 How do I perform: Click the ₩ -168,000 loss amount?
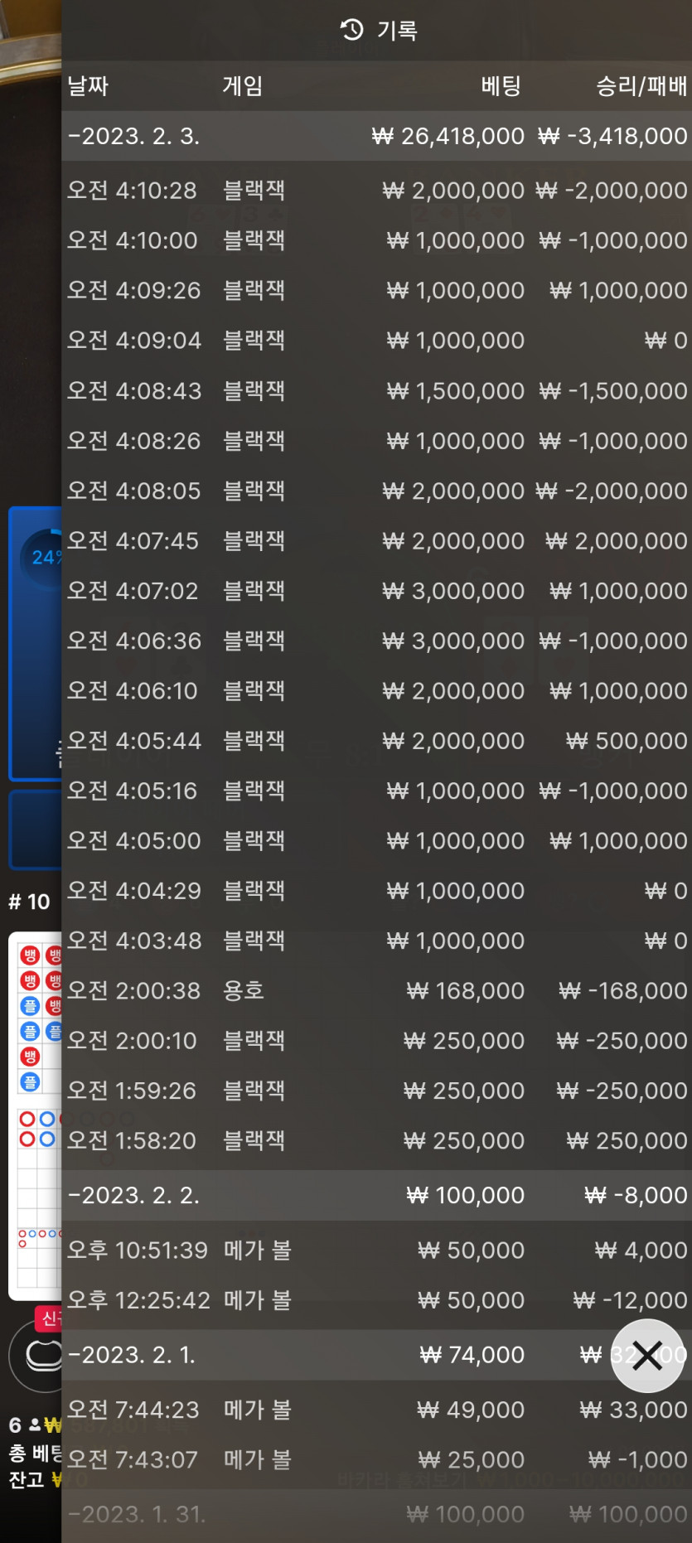click(x=623, y=991)
